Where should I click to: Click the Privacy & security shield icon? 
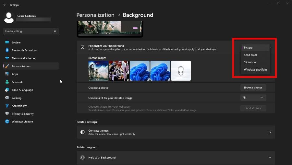pyautogui.click(x=7, y=114)
